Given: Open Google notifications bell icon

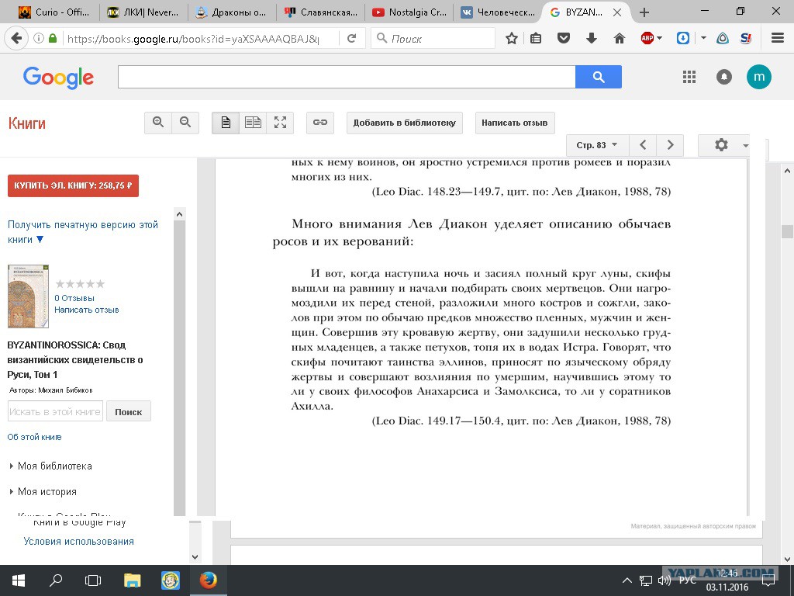Looking at the screenshot, I should point(724,77).
